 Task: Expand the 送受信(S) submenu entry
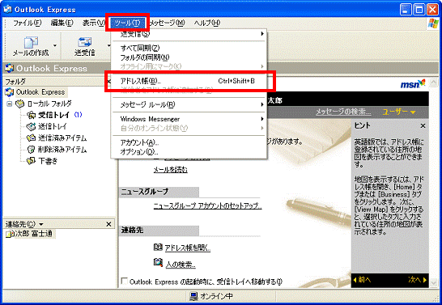tap(189, 34)
